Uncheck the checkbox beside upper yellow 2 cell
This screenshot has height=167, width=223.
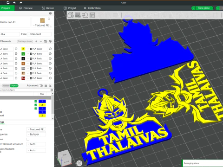click(x=36, y=105)
